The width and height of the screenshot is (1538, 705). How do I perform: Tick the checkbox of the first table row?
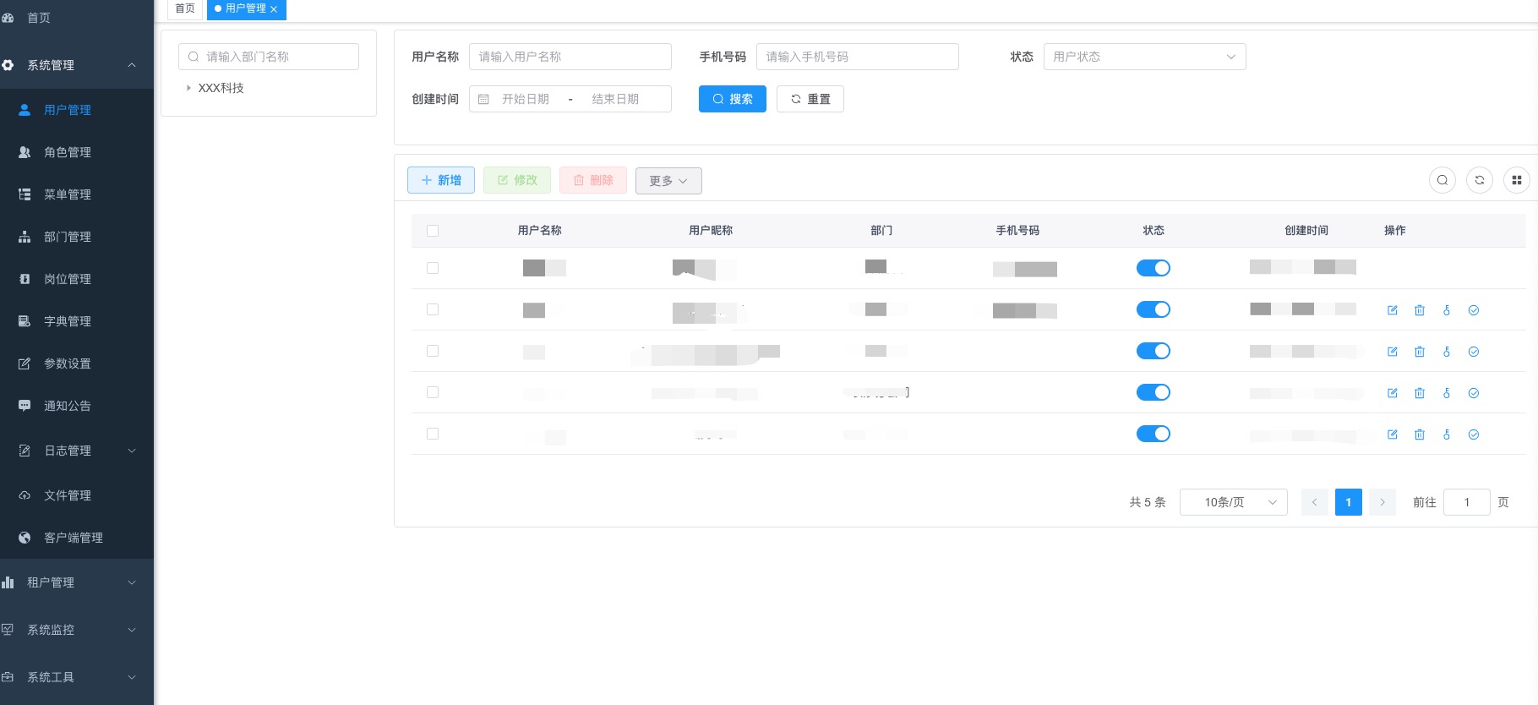pos(433,268)
